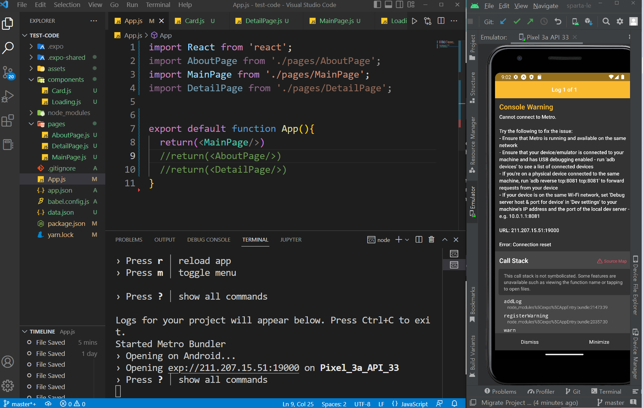Image resolution: width=643 pixels, height=408 pixels.
Task: Switch to the PROBLEMS panel tab
Action: tap(129, 240)
